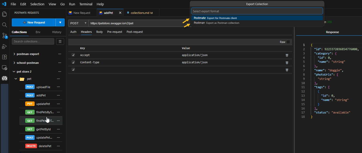The width and height of the screenshot is (362, 153).
Task: Open the Help menu
Action: click(100, 4)
